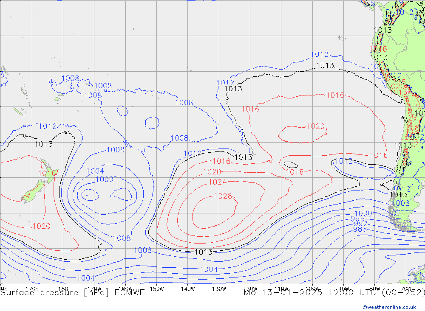Click the Surface pressure [hPa] ECMWF title
The image size is (425, 311).
72,293
